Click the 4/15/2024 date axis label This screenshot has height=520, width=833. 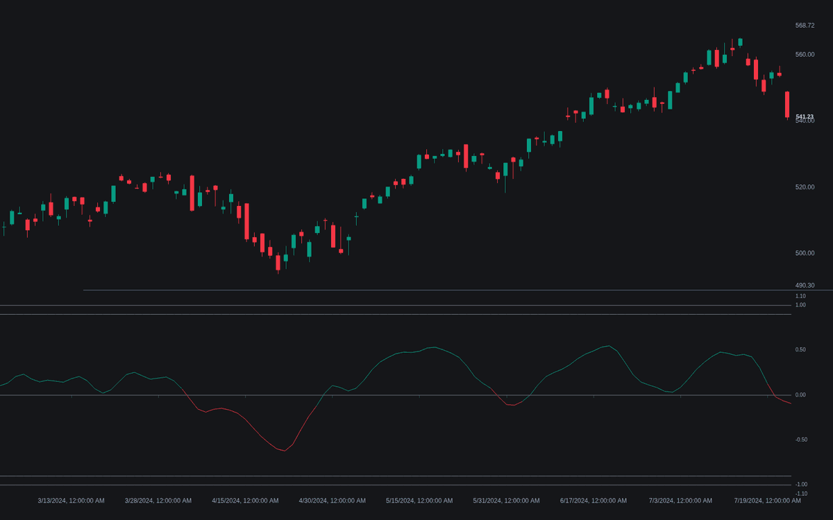pyautogui.click(x=245, y=501)
